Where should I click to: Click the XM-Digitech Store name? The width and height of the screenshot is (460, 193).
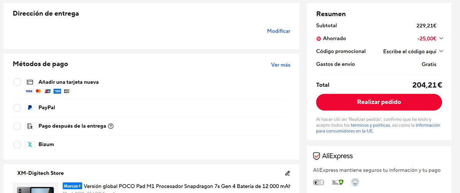point(41,173)
